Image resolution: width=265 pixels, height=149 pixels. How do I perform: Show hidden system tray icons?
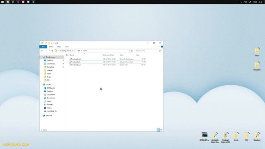pos(241,2)
